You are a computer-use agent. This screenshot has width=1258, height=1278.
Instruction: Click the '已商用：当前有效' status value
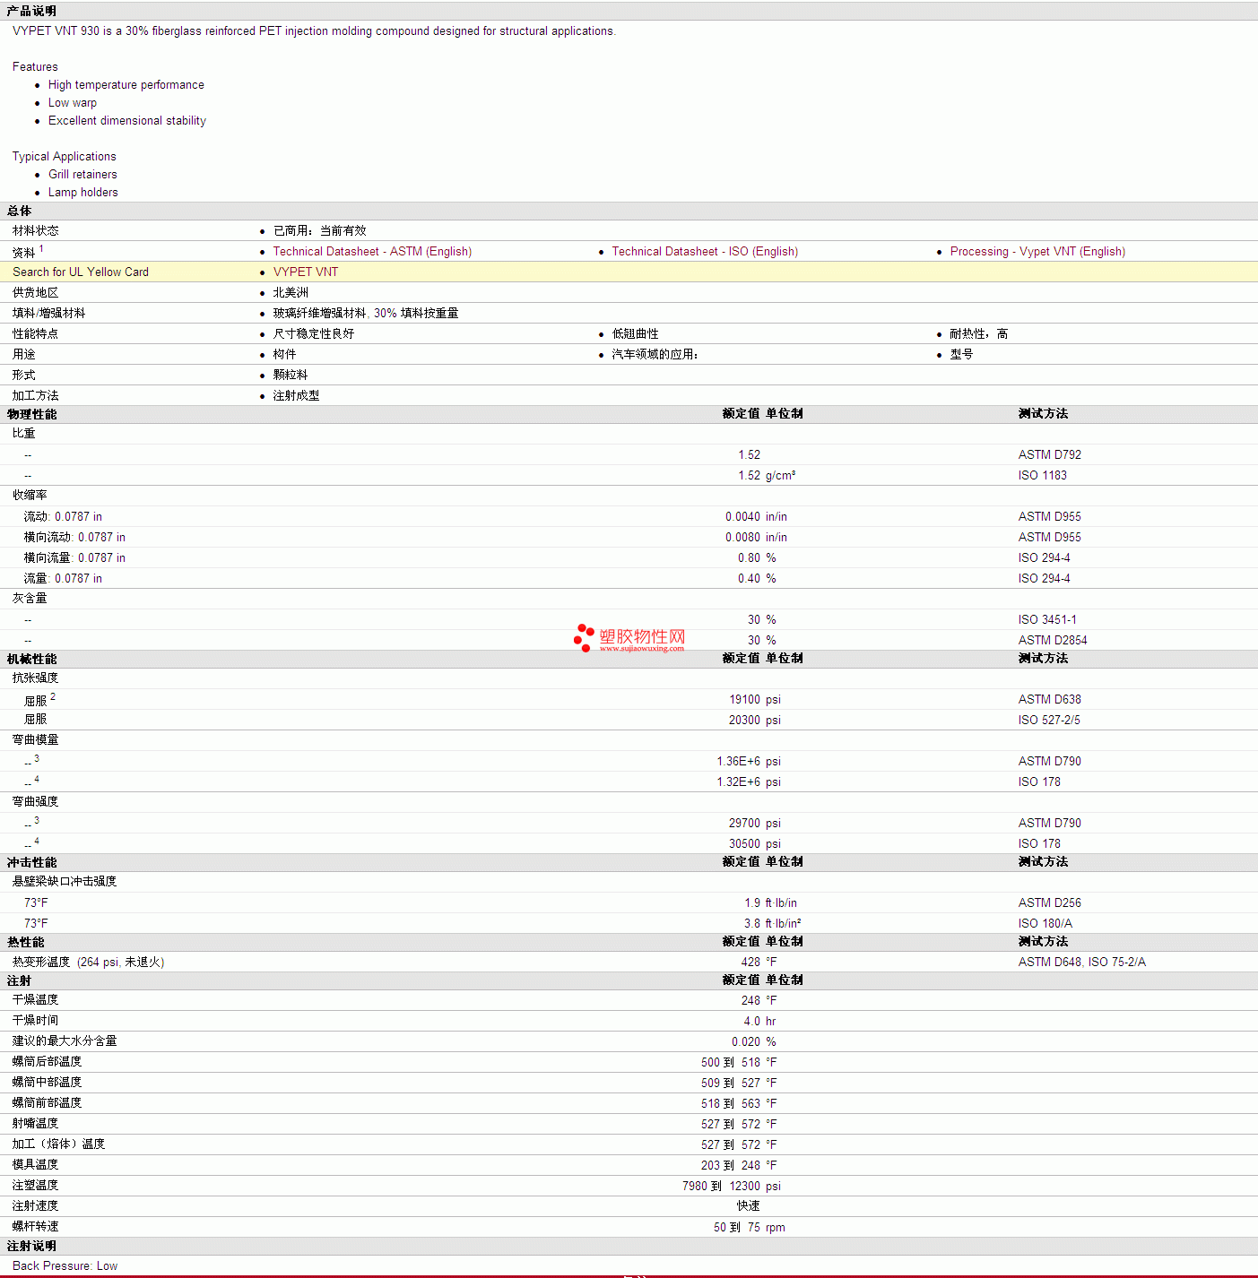(x=320, y=231)
